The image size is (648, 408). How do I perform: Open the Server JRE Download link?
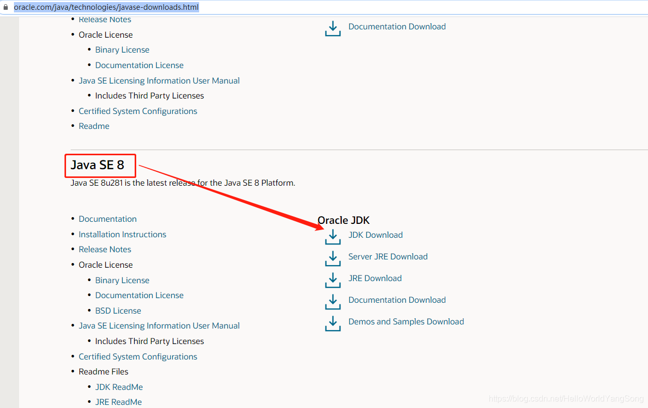388,256
